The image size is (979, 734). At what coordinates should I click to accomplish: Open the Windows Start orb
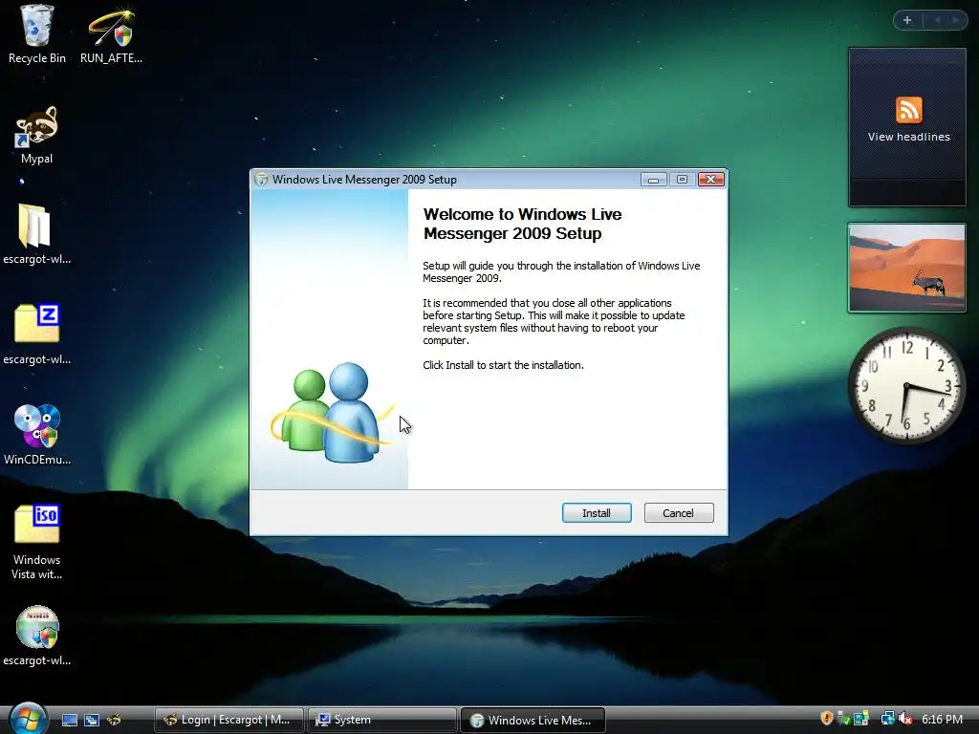coord(28,718)
